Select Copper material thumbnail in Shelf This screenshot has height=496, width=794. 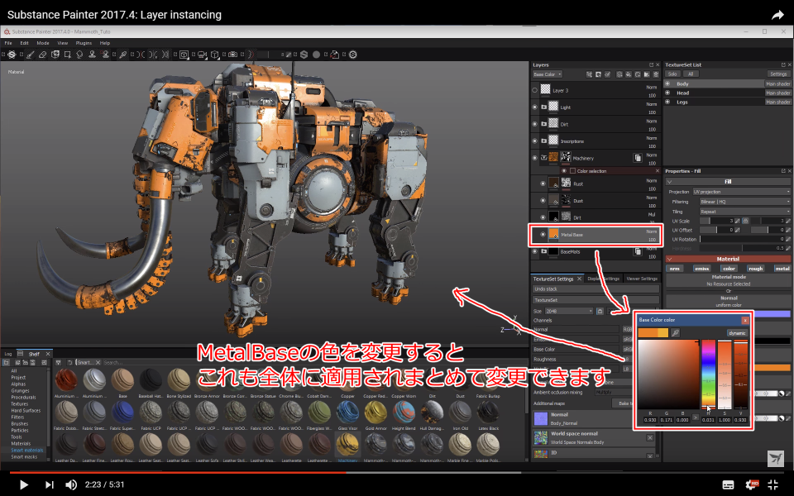coord(347,381)
